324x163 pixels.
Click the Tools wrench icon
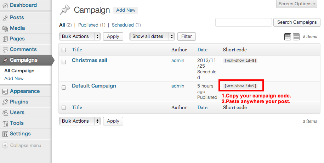[x=5, y=123]
